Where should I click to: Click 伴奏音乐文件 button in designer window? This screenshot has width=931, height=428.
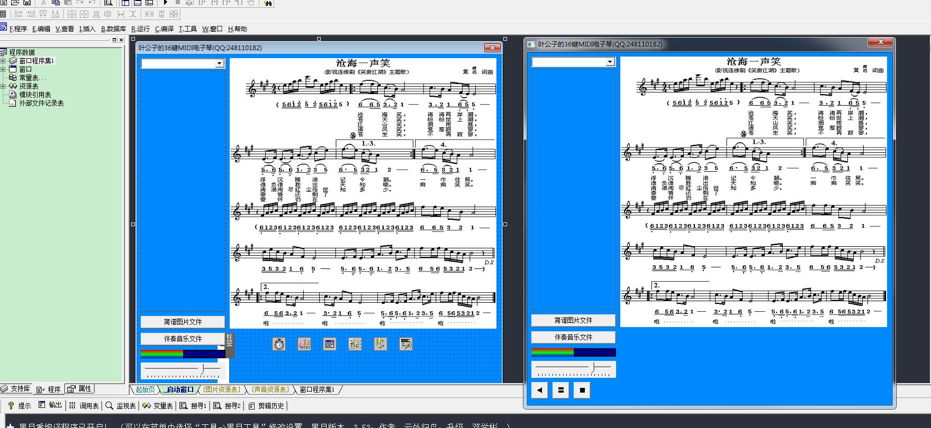point(183,339)
